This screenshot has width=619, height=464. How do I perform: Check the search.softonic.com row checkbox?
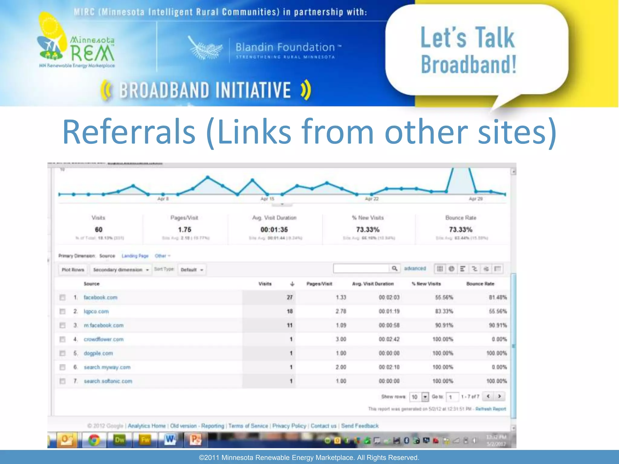tap(62, 381)
